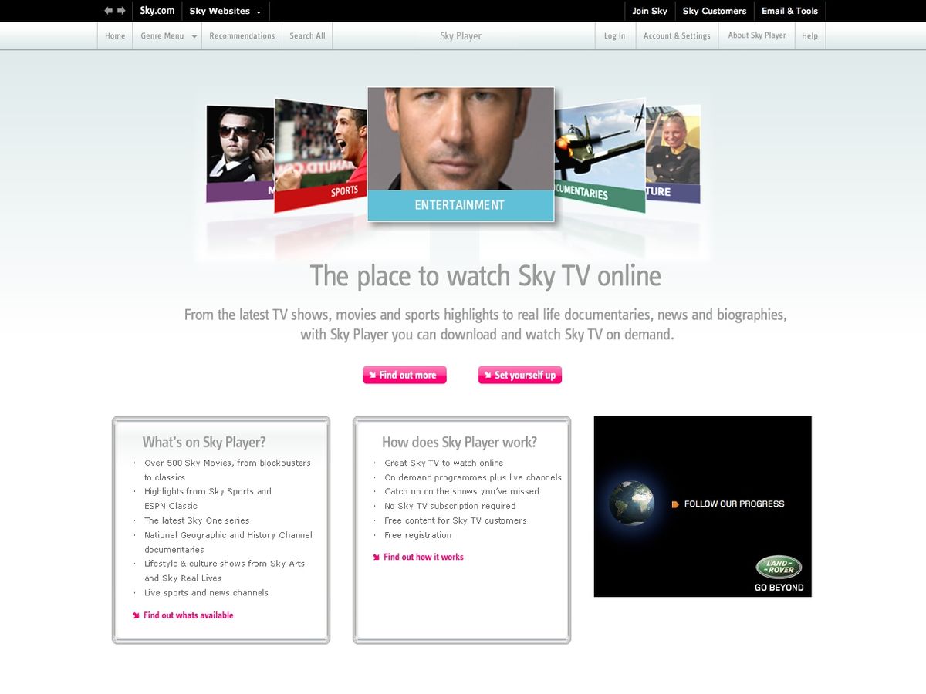This screenshot has height=694, width=926.
Task: Select the purple genre card with sunglasses man
Action: tap(240, 153)
